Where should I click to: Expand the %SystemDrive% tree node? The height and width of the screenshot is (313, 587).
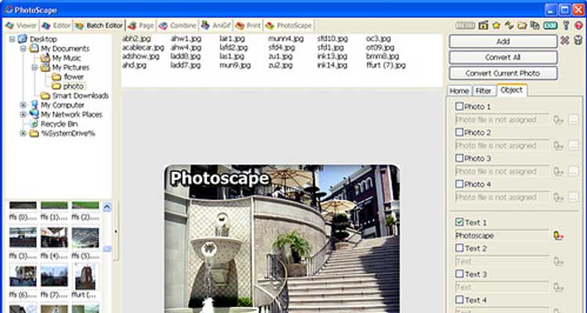(23, 133)
